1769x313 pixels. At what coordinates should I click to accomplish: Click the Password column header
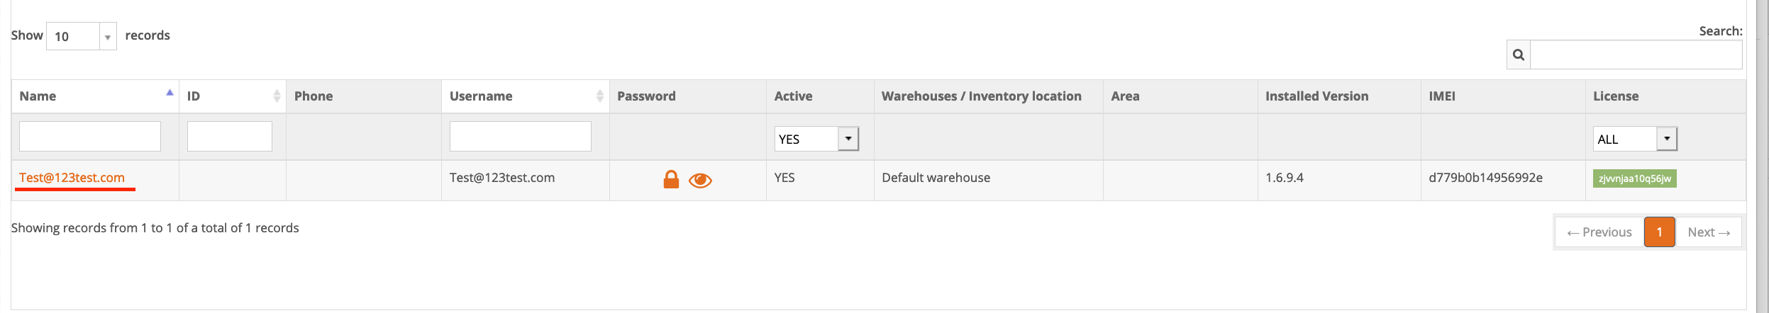pos(646,96)
